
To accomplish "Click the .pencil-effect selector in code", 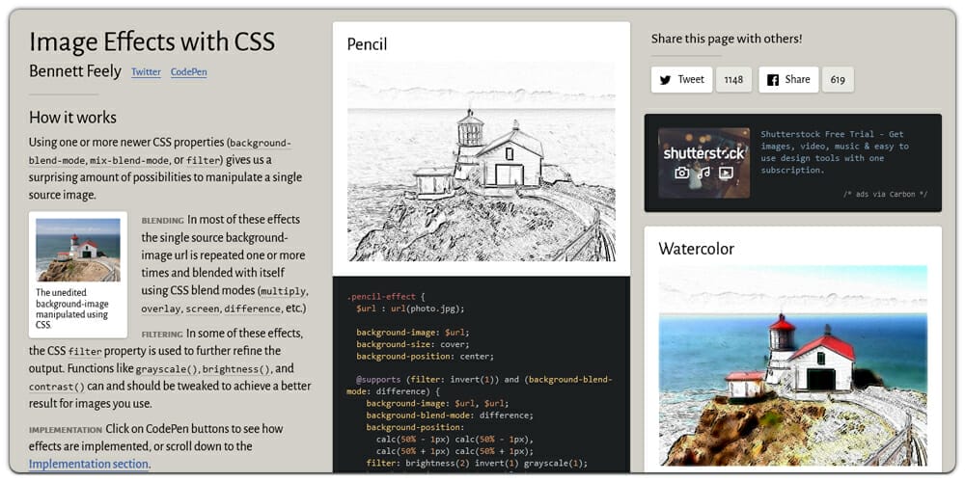I will pyautogui.click(x=381, y=296).
